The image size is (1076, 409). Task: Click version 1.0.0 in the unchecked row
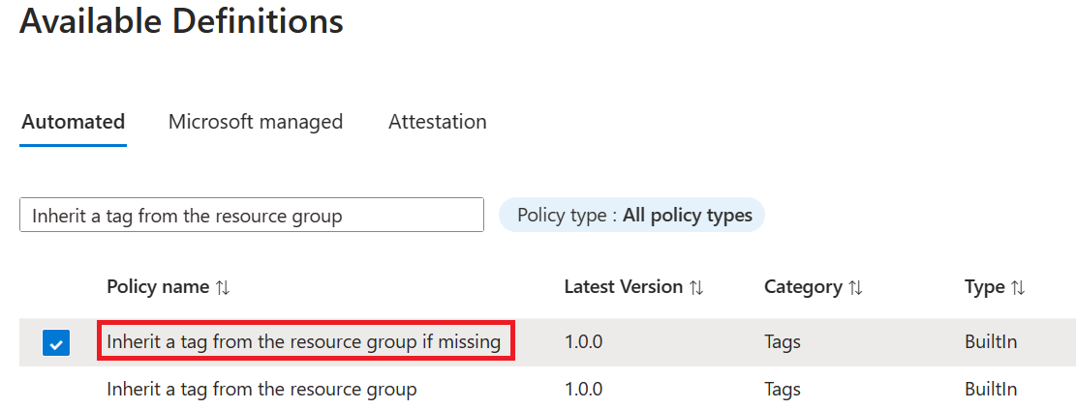[x=583, y=390]
